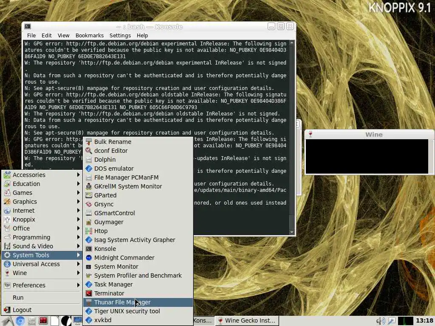The image size is (435, 326).
Task: Expand the Office submenu
Action: 42,228
